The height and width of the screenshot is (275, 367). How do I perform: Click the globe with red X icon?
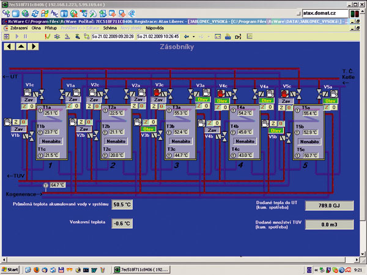(x=74, y=13)
